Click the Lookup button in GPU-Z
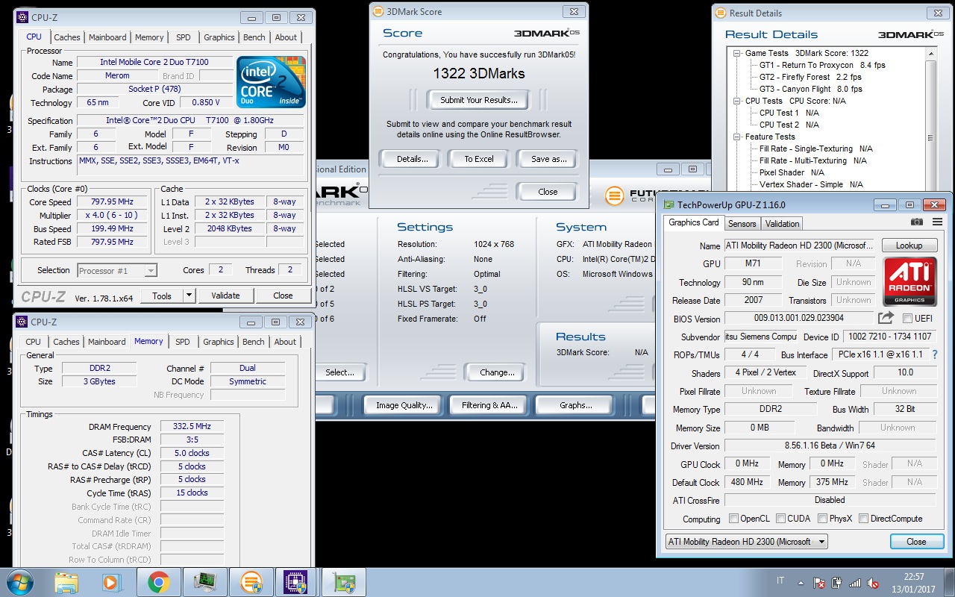 pyautogui.click(x=909, y=246)
